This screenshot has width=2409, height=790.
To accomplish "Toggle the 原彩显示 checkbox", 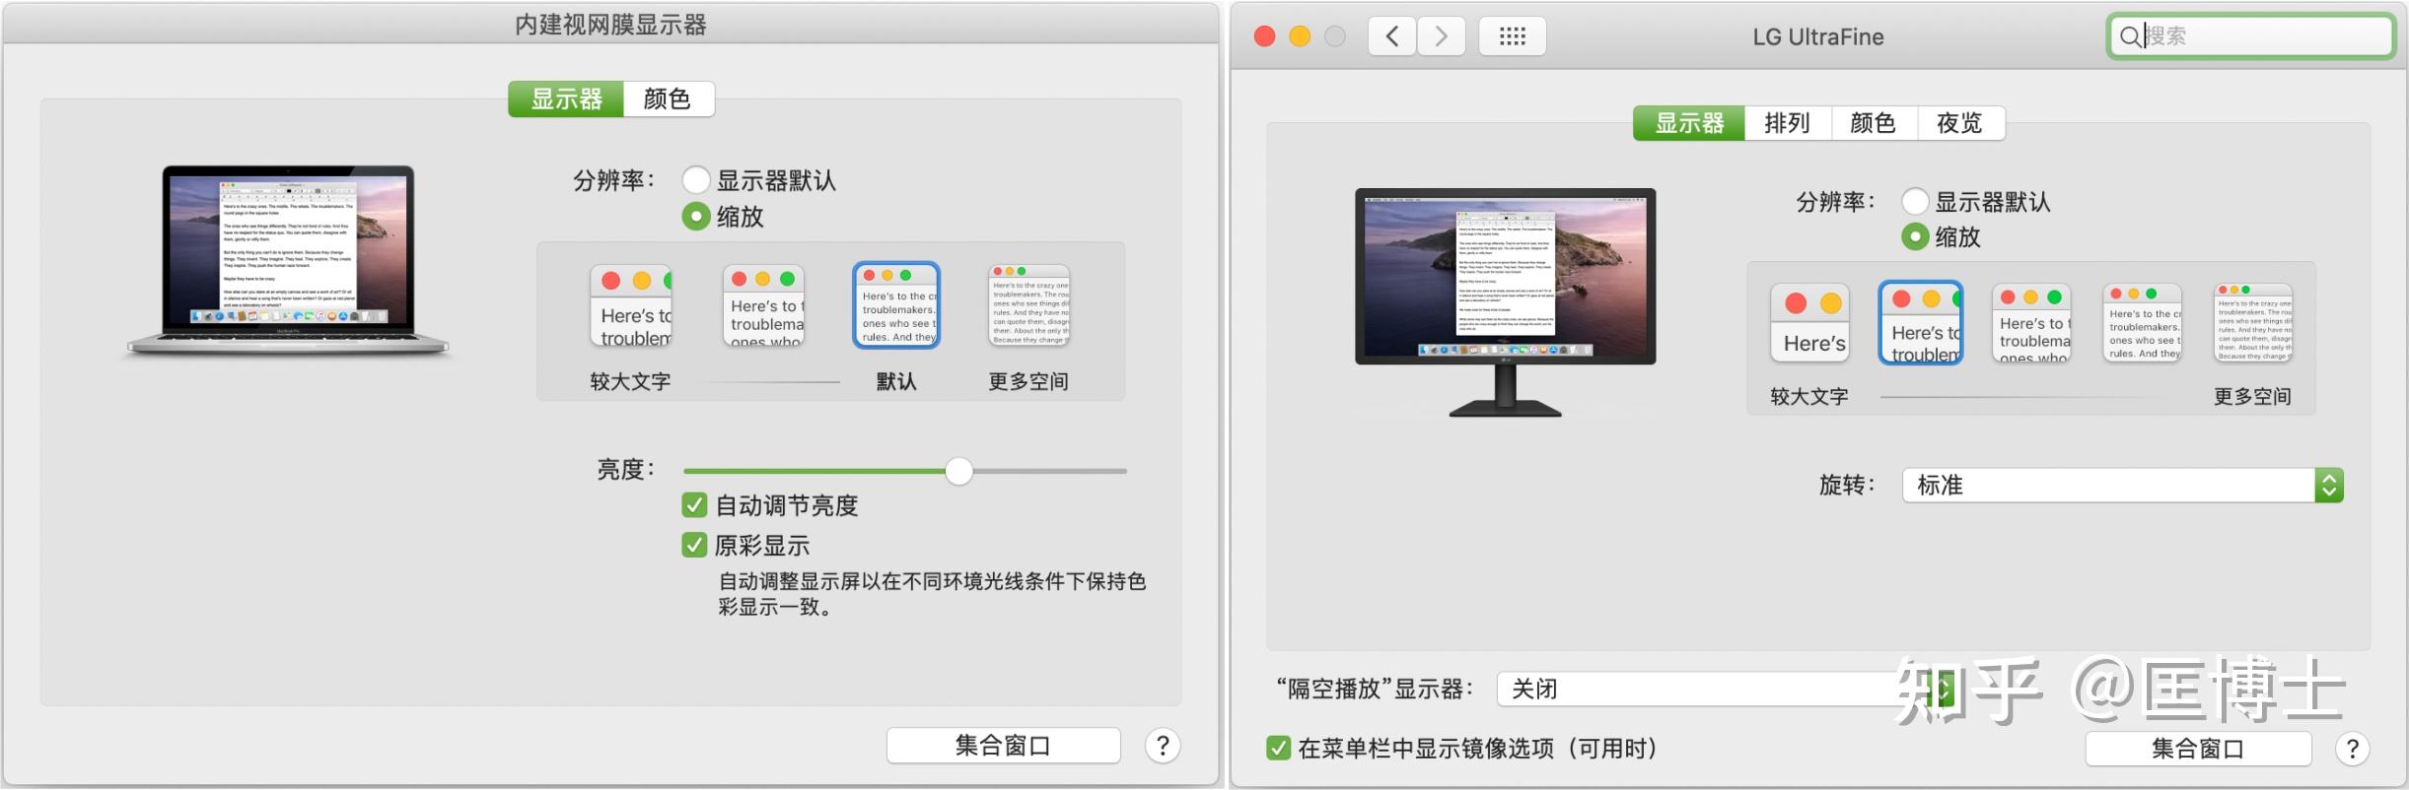I will tap(694, 545).
